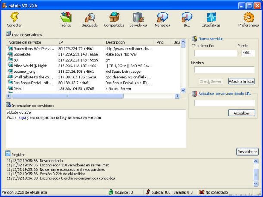The image size is (263, 197).
Task: Click the server icon beside essener_jung
Action: click(x=10, y=71)
